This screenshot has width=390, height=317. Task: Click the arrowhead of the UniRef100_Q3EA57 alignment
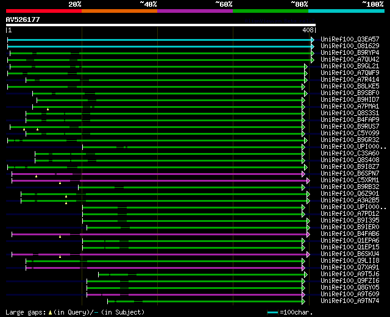click(x=313, y=40)
